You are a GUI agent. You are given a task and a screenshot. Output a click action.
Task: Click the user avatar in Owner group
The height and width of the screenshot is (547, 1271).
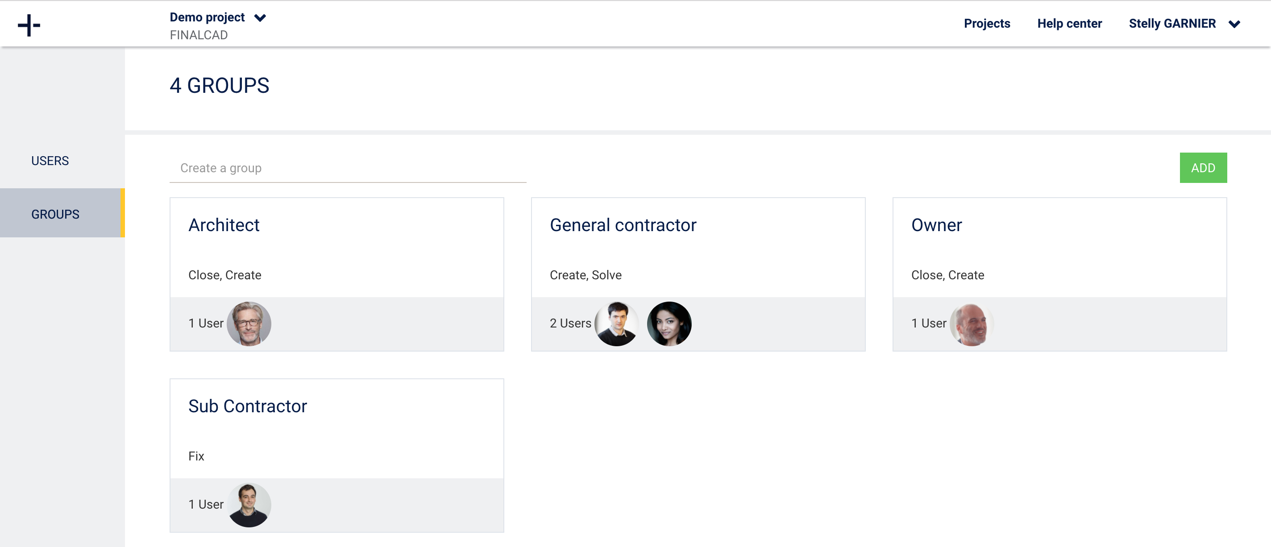[x=969, y=323]
